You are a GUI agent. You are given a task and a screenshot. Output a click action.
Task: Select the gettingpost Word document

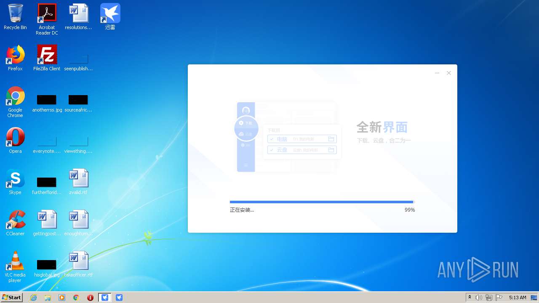click(x=47, y=223)
